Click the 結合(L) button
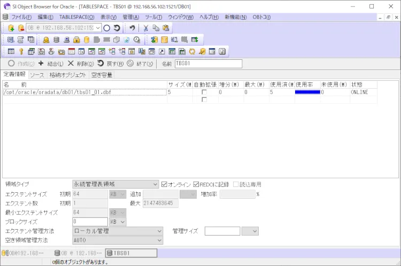Screen dimensions: 401x266 point(51,64)
